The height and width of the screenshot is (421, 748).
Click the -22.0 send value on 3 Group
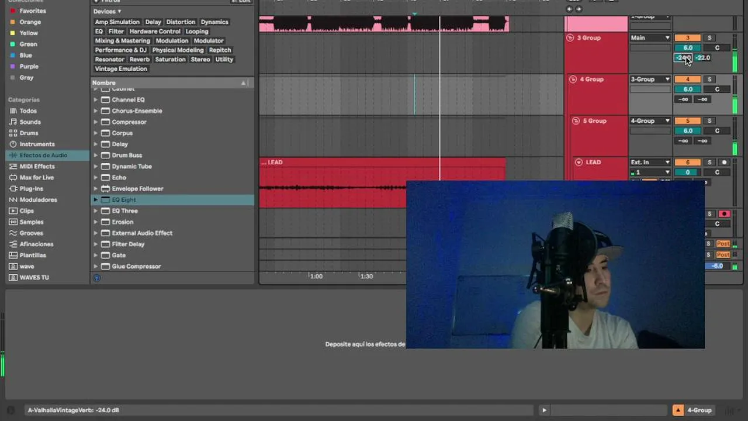pos(703,58)
